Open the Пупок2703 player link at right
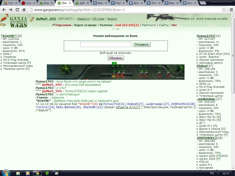The width and height of the screenshot is (235, 176). coord(206,36)
